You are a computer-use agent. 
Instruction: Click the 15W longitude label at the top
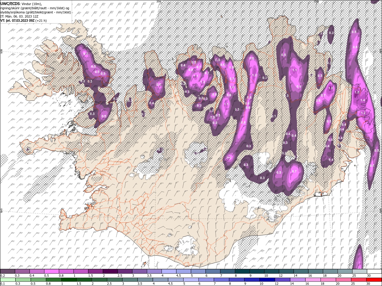316,1
